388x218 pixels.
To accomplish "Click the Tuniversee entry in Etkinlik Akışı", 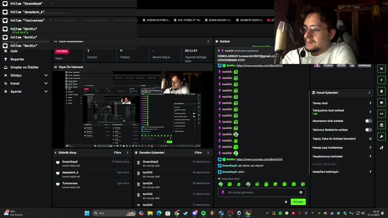I will click(x=92, y=185).
